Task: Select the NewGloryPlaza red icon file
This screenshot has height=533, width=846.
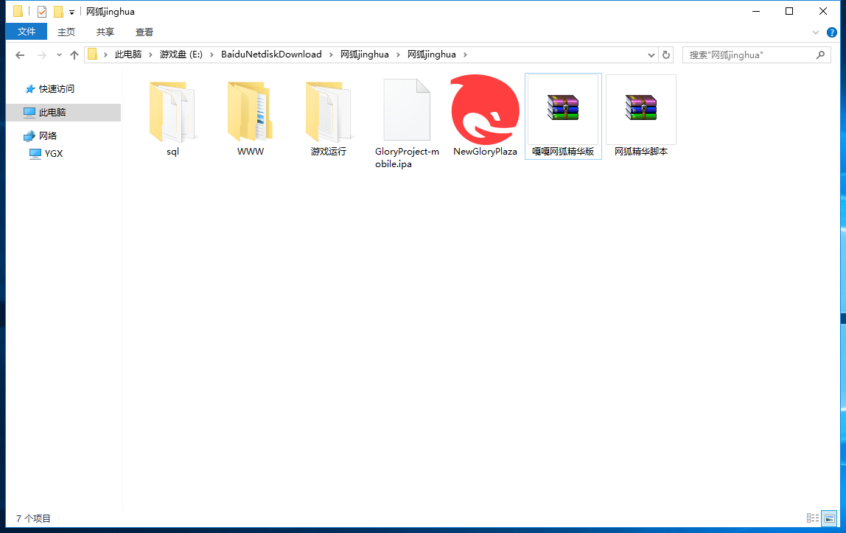Action: click(x=485, y=110)
